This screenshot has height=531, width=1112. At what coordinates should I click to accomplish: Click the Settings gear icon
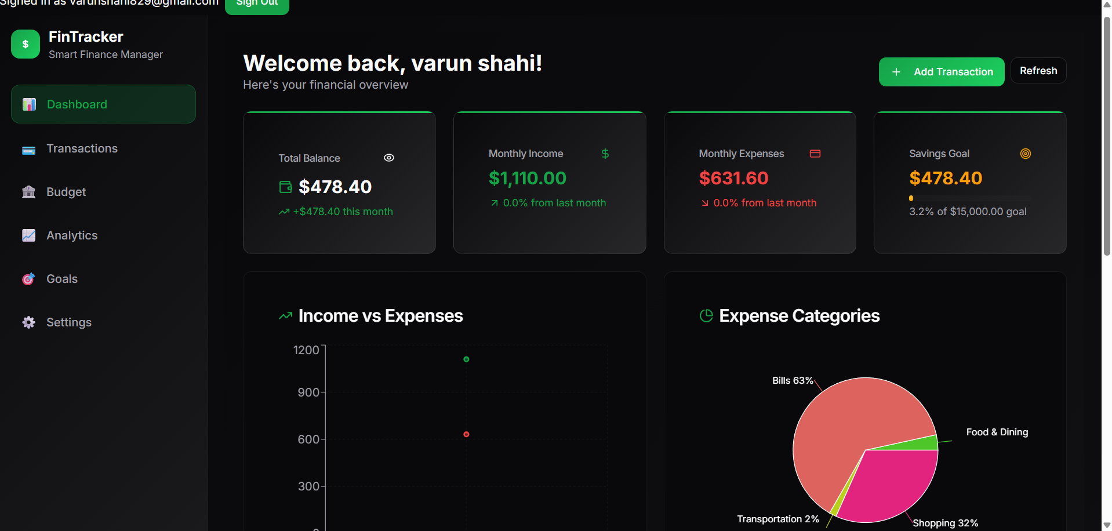[x=28, y=322]
